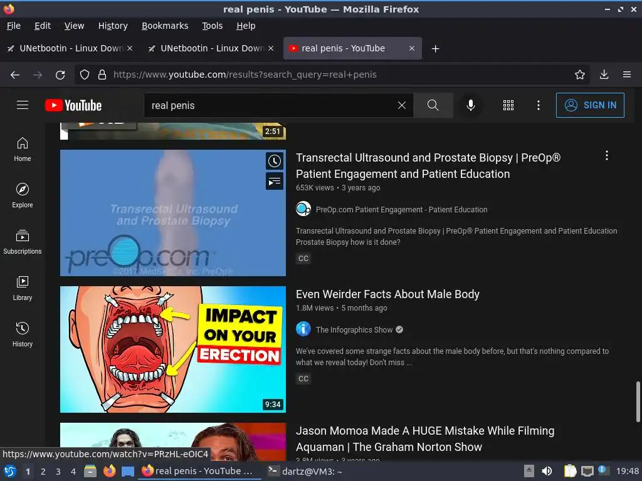Reload the page
This screenshot has width=642, height=481.
click(60, 75)
